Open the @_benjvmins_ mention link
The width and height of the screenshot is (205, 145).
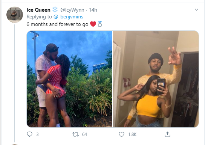click(69, 17)
